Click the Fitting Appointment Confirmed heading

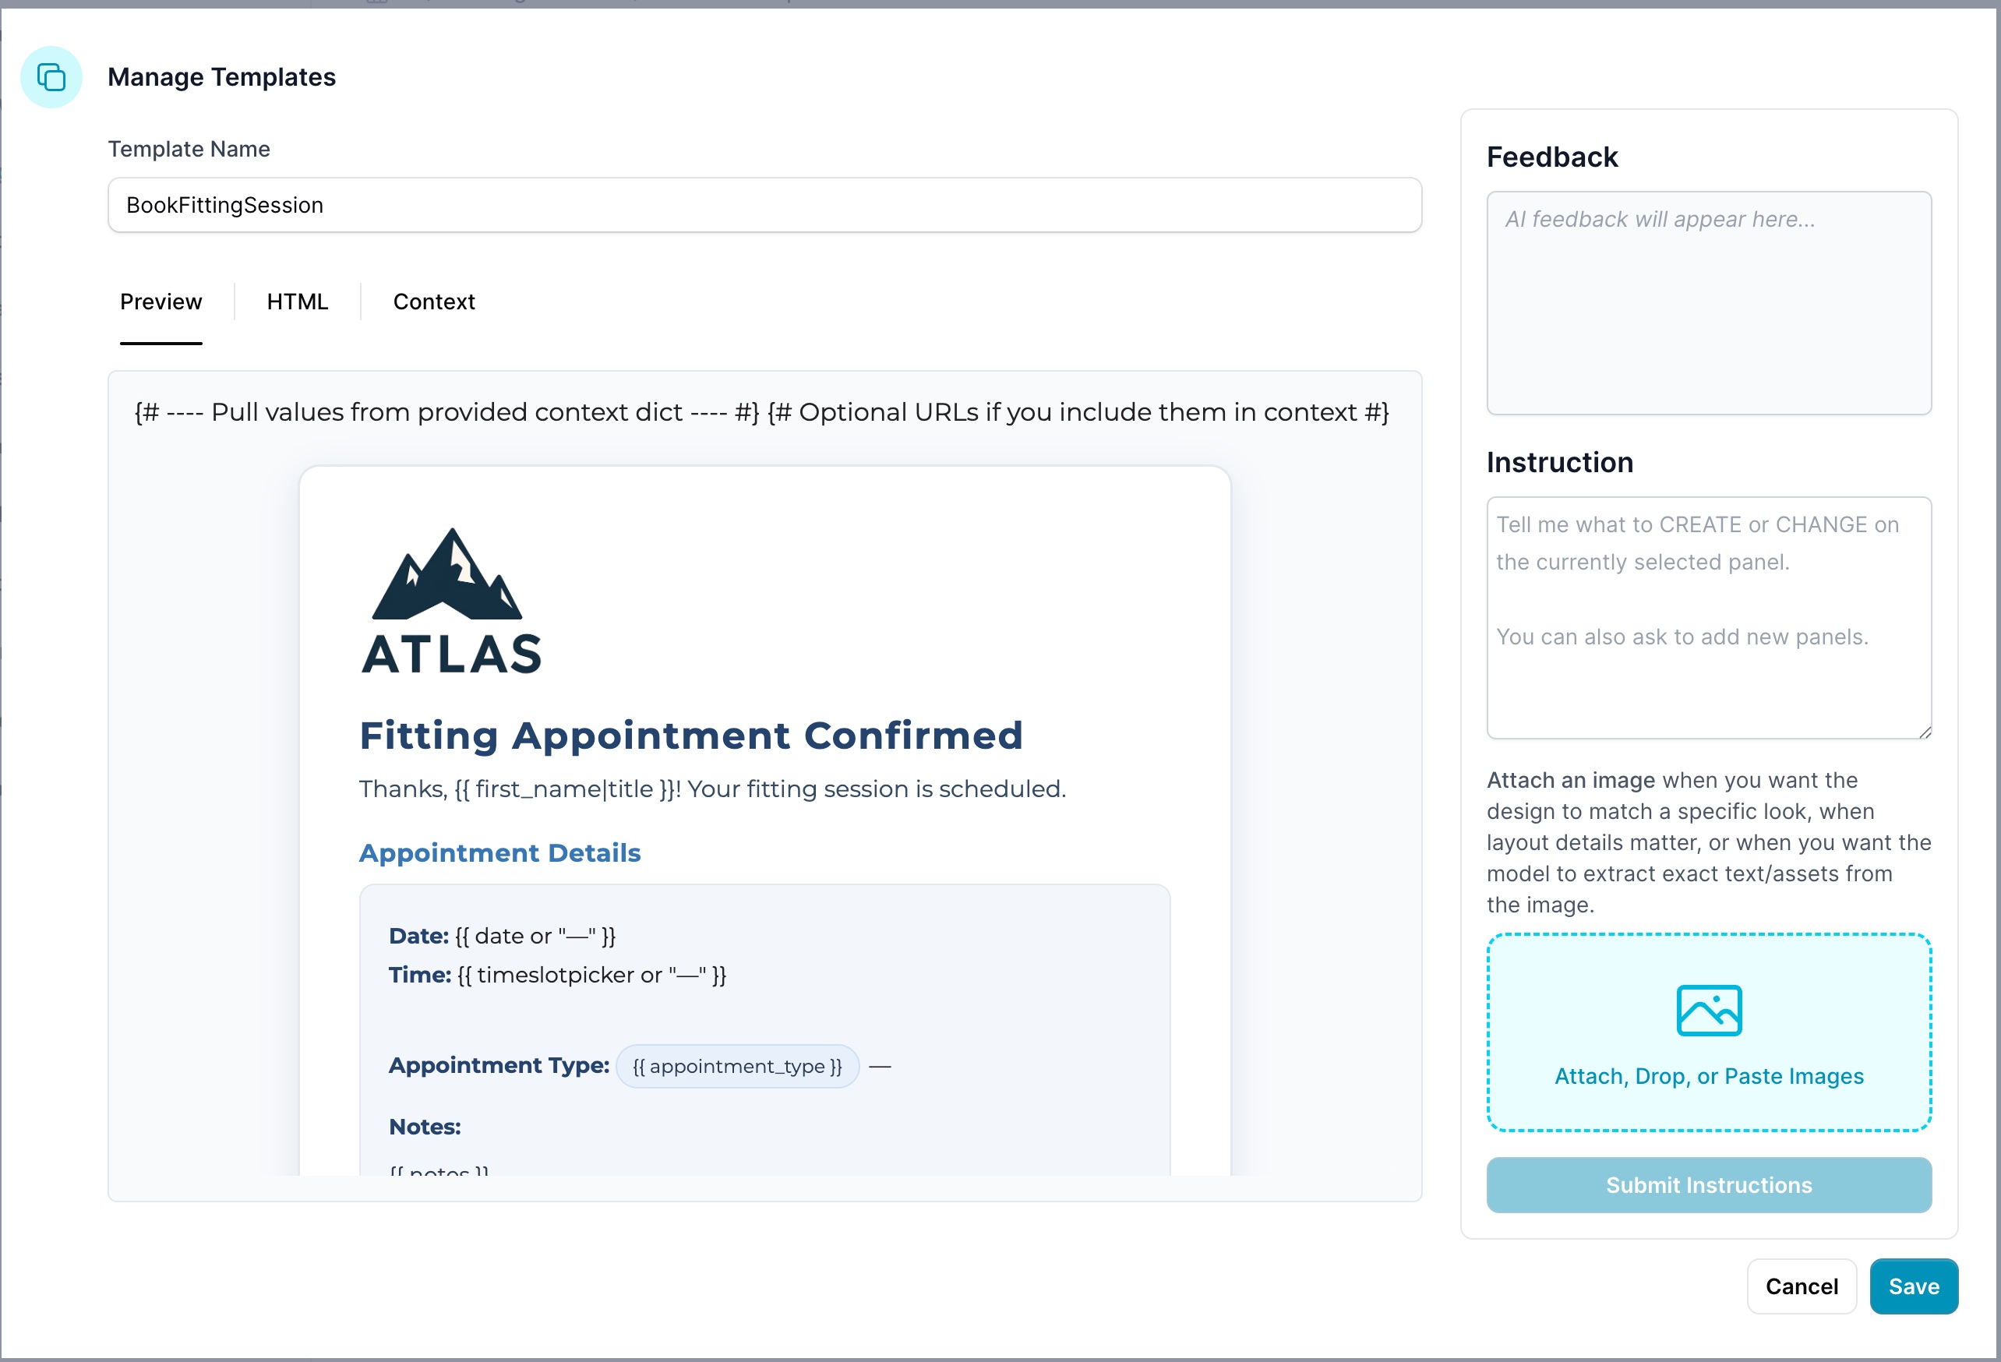[x=690, y=736]
